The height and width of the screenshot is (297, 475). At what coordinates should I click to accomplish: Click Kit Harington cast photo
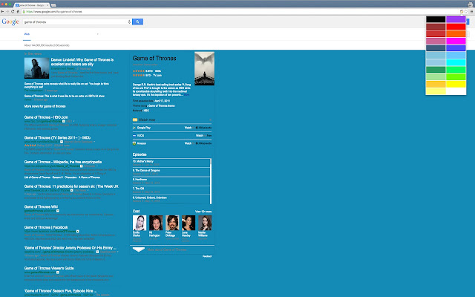[156, 223]
